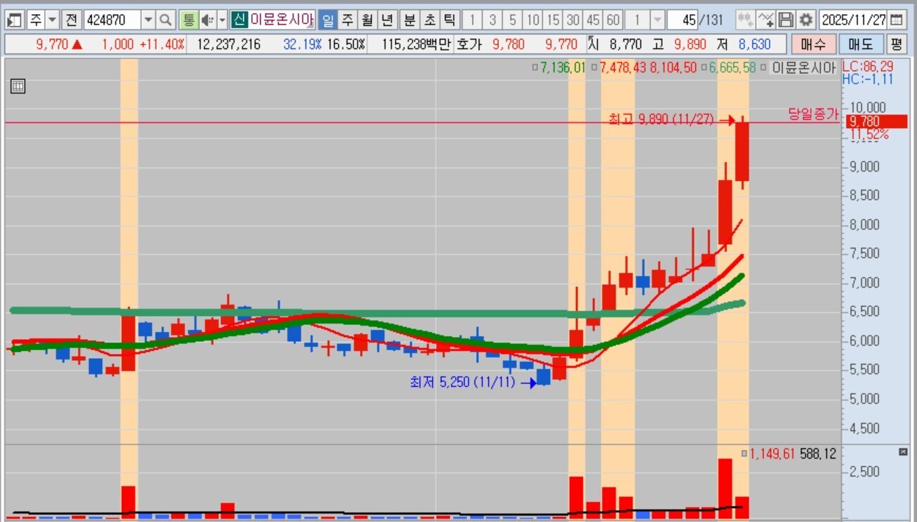Open the dropdown arrow beside the speaker icon
This screenshot has height=522, width=917.
pyautogui.click(x=223, y=20)
